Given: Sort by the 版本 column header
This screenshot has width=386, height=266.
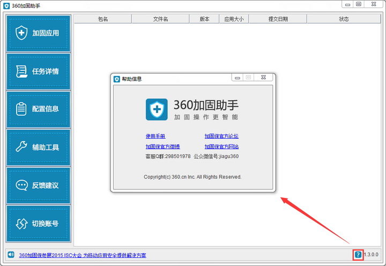Looking at the screenshot, I should [204, 19].
